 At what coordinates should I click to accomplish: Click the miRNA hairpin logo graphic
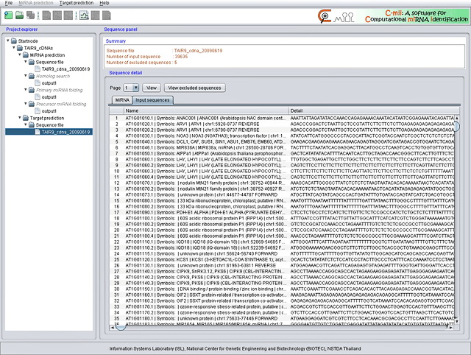(344, 17)
